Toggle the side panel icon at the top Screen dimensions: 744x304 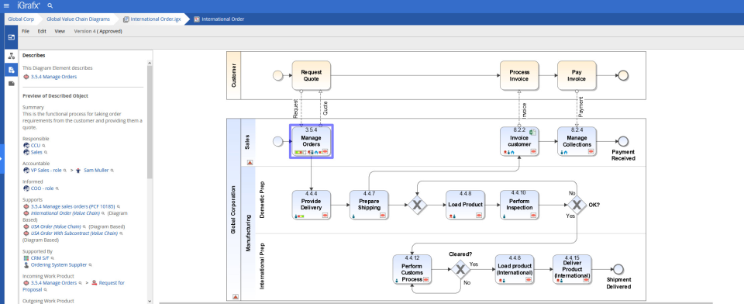click(x=12, y=36)
